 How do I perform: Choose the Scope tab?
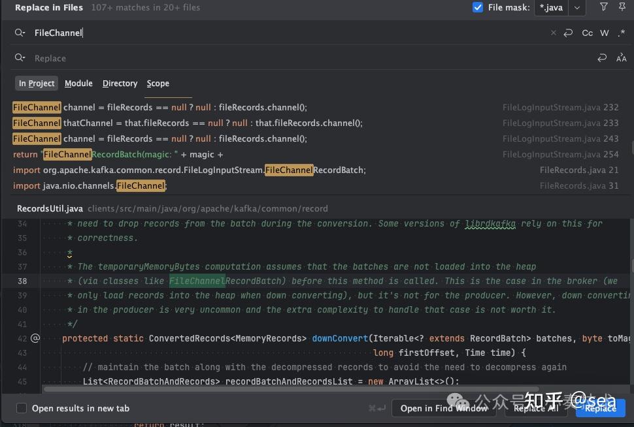[x=158, y=84]
